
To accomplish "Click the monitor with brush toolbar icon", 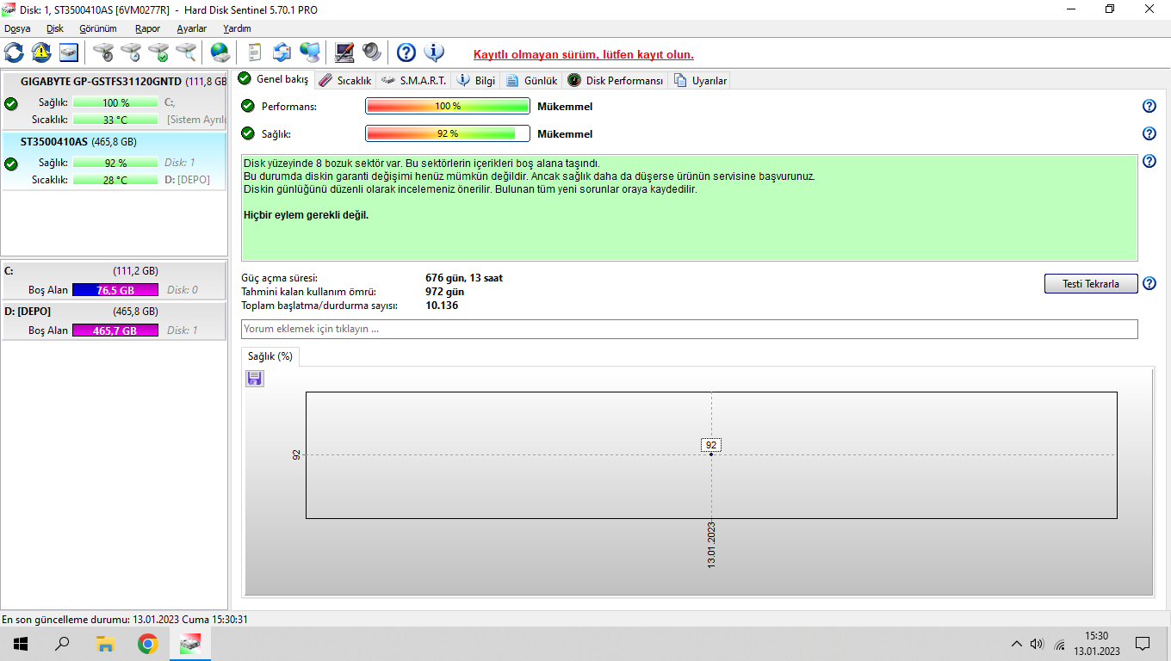I will (344, 53).
